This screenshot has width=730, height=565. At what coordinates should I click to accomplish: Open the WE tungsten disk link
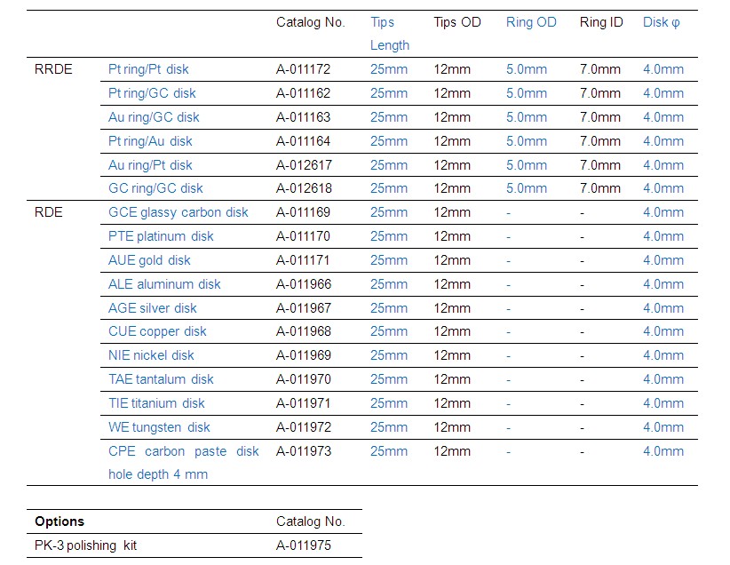tap(159, 427)
